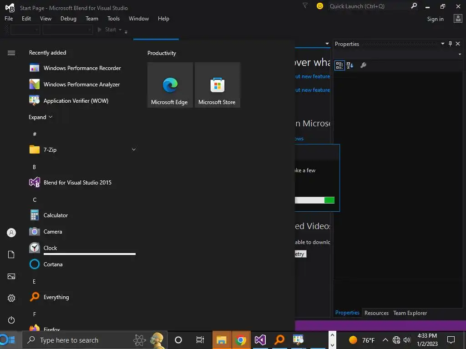Click the taskbar Type here to search box
This screenshot has height=349, width=466.
pyautogui.click(x=95, y=340)
